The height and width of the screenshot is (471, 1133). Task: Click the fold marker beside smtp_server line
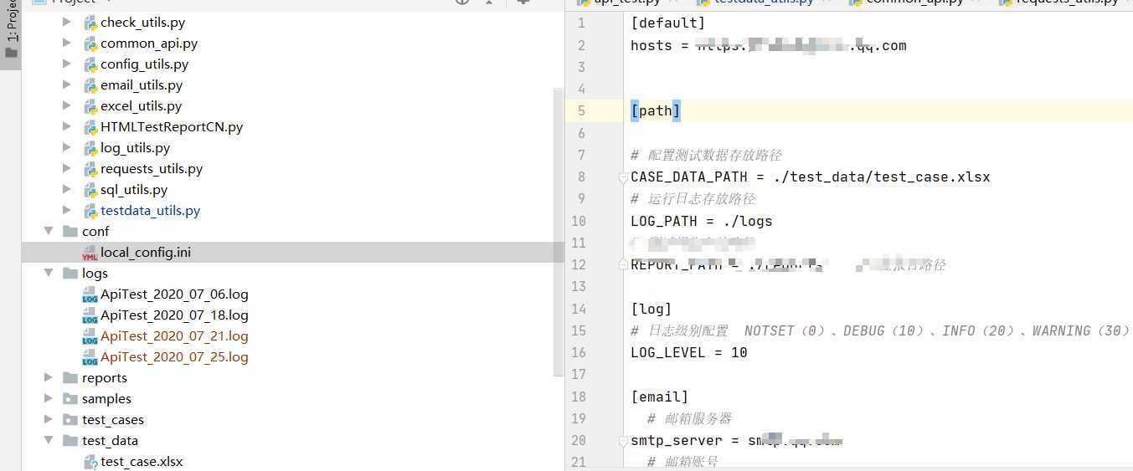click(x=622, y=441)
